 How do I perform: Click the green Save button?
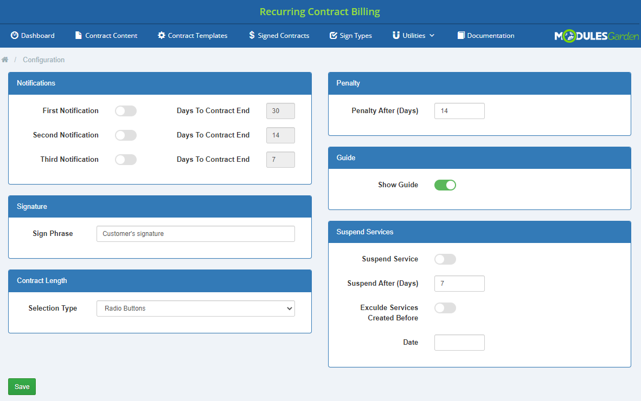pyautogui.click(x=22, y=387)
